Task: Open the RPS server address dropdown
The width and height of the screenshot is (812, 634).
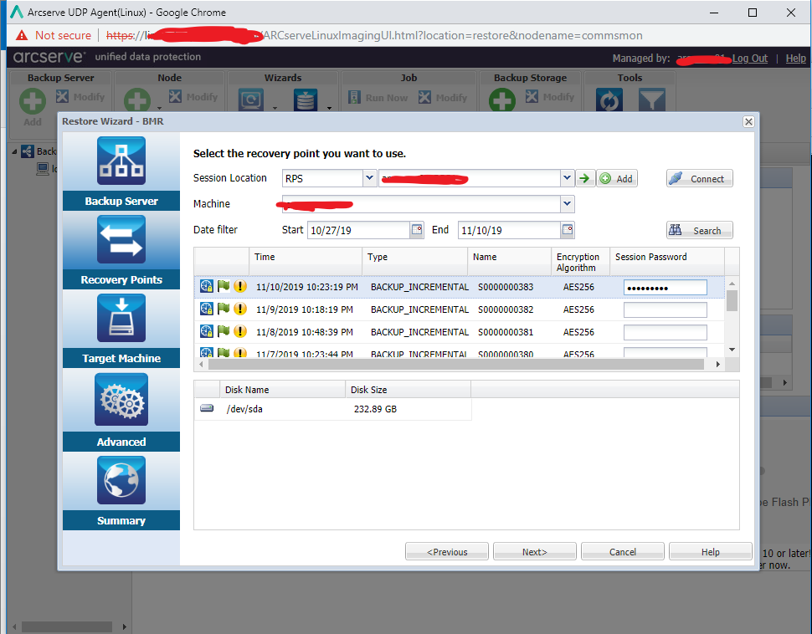Action: point(567,178)
